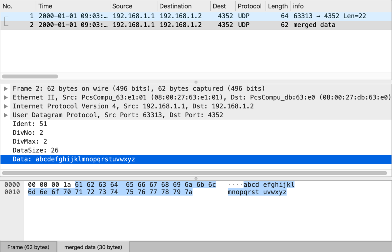Select packet 1 in the packet list
392x252 pixels.
tap(131, 16)
